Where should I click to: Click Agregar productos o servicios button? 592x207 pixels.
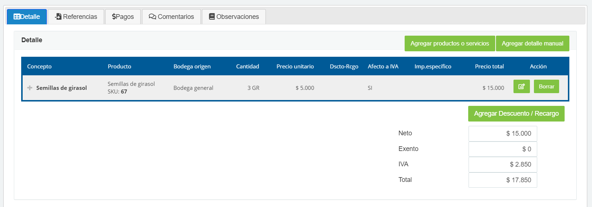[x=449, y=43]
